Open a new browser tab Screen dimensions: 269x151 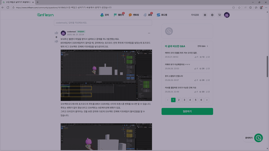(x=38, y=2)
